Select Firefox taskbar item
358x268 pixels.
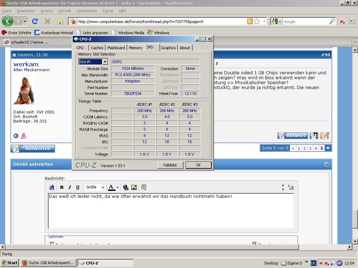pyautogui.click(x=48, y=263)
